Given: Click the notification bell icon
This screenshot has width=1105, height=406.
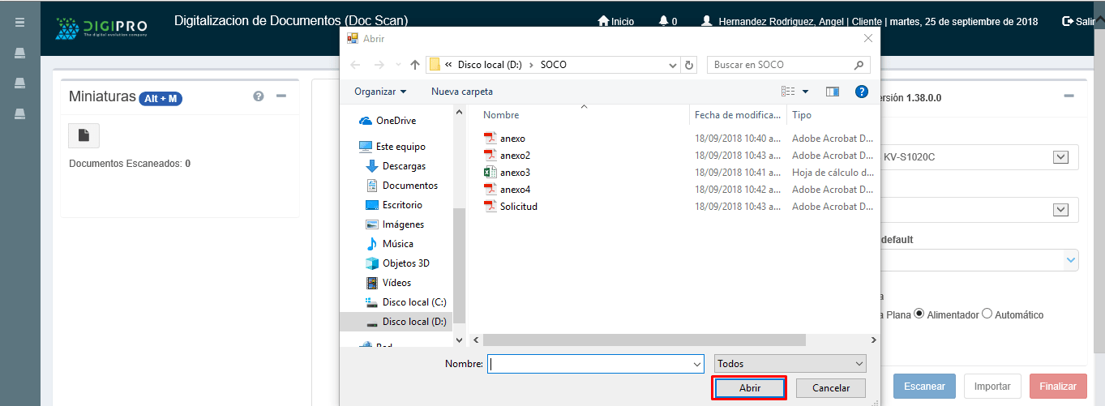Looking at the screenshot, I should [664, 21].
